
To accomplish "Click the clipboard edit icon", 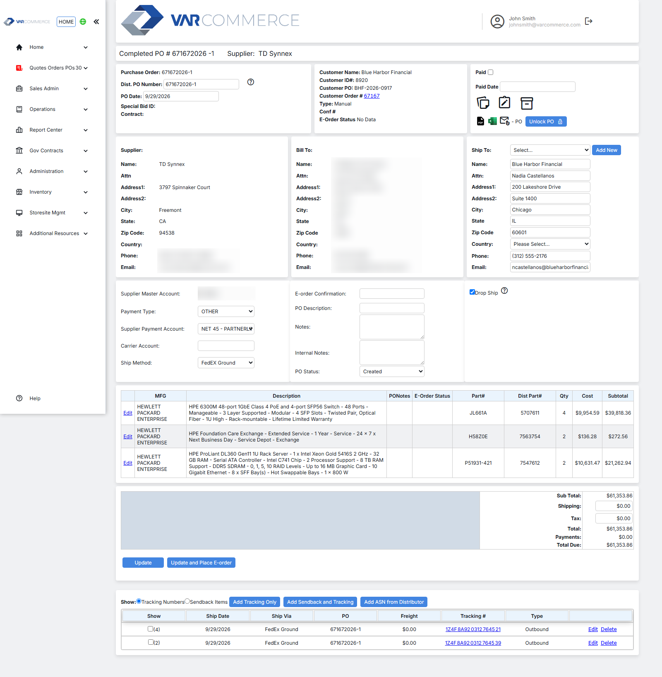I will pos(504,103).
